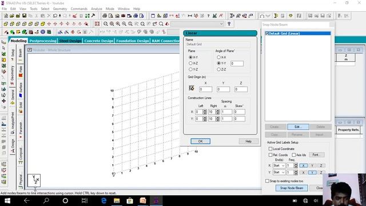Click the Dimension beams arrow icon
The height and width of the screenshot is (206, 366).
coord(190,16)
